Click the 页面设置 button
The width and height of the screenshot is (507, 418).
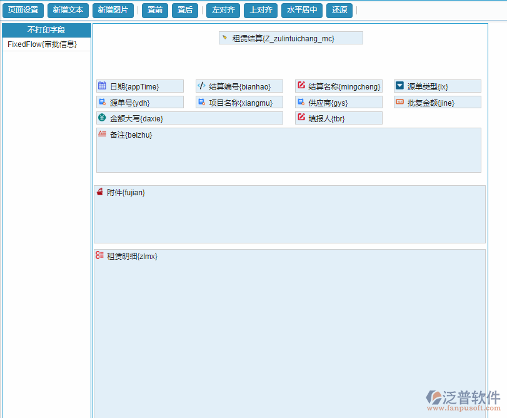click(23, 10)
